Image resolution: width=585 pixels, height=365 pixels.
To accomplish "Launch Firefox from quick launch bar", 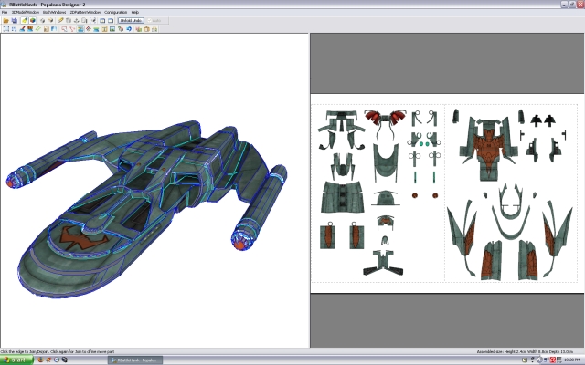I will pyautogui.click(x=40, y=360).
